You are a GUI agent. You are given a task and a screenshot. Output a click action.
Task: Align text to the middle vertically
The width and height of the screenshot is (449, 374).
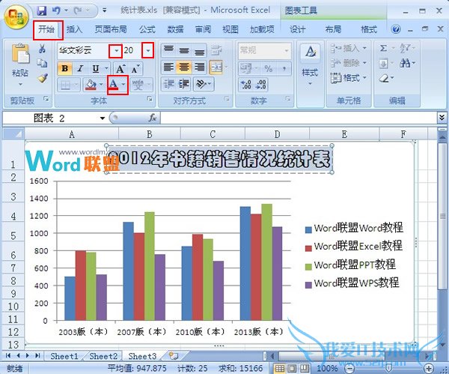[184, 50]
